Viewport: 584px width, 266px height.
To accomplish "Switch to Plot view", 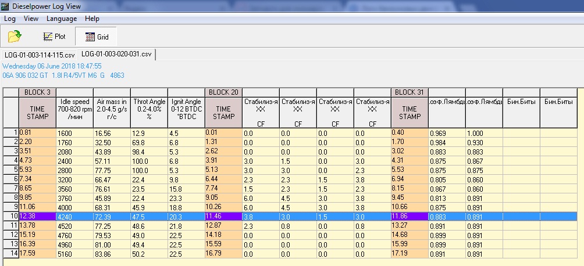I will [x=55, y=37].
